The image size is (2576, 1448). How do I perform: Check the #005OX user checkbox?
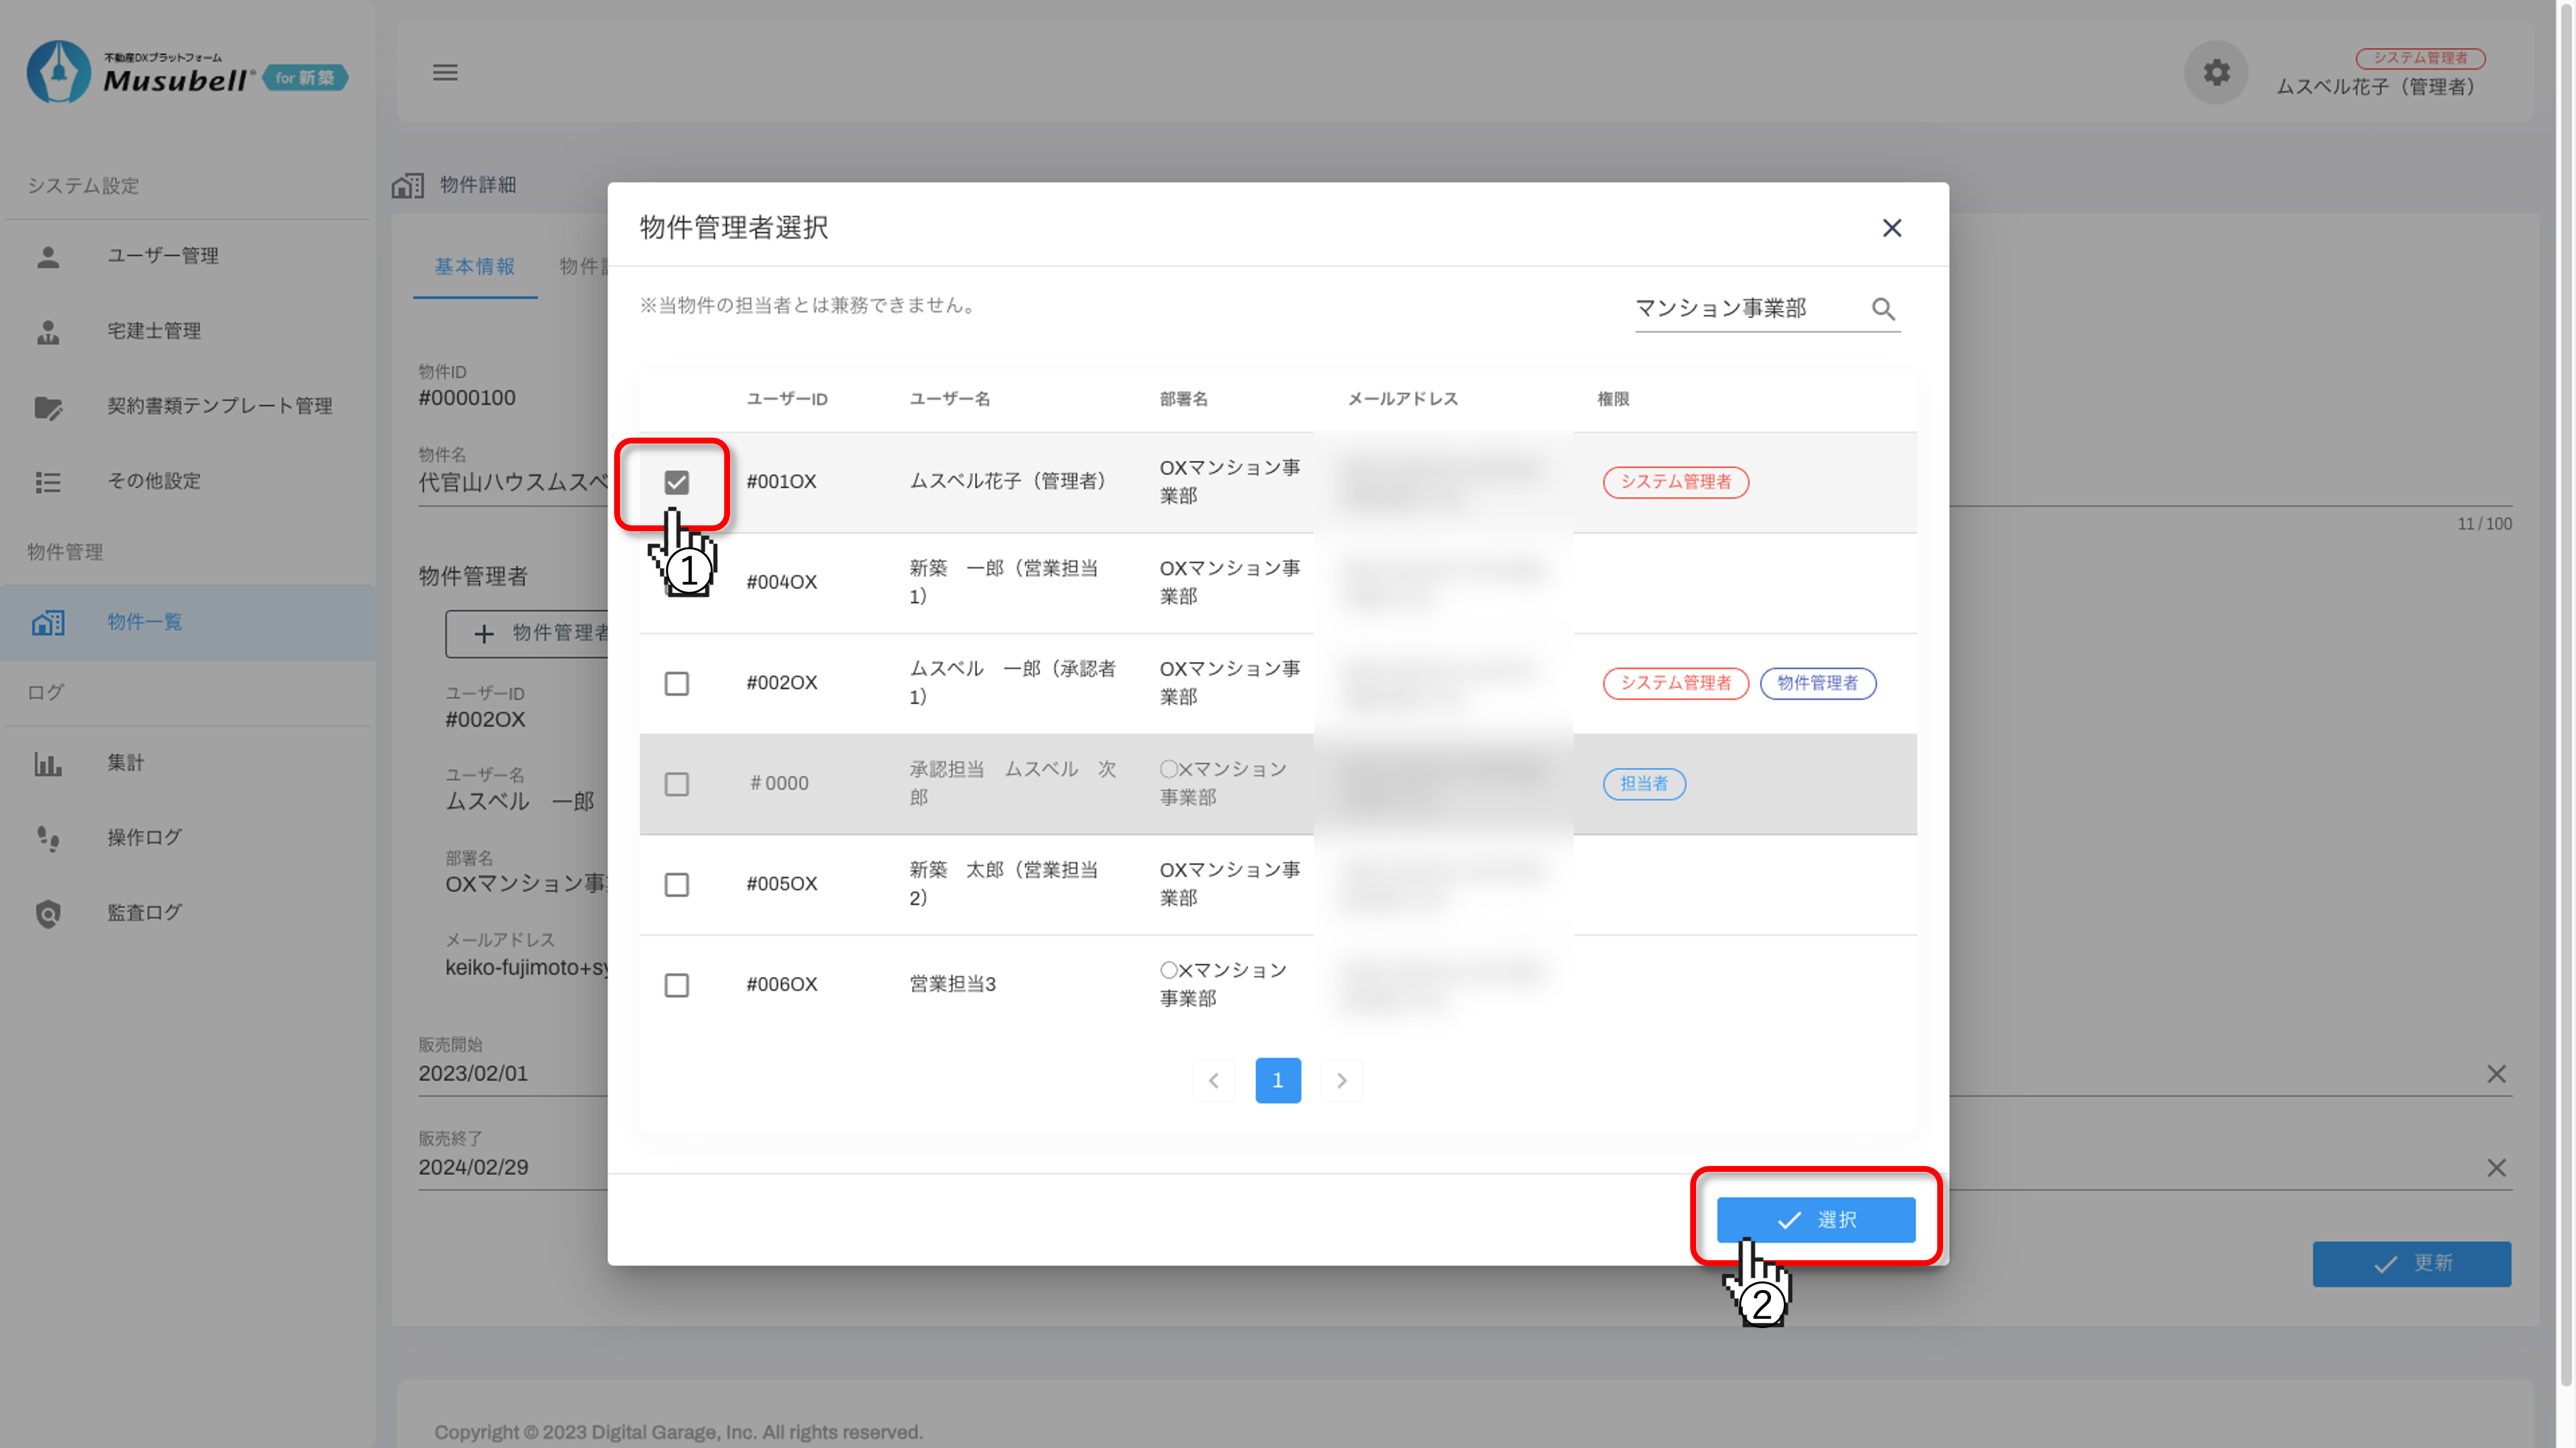click(x=676, y=885)
